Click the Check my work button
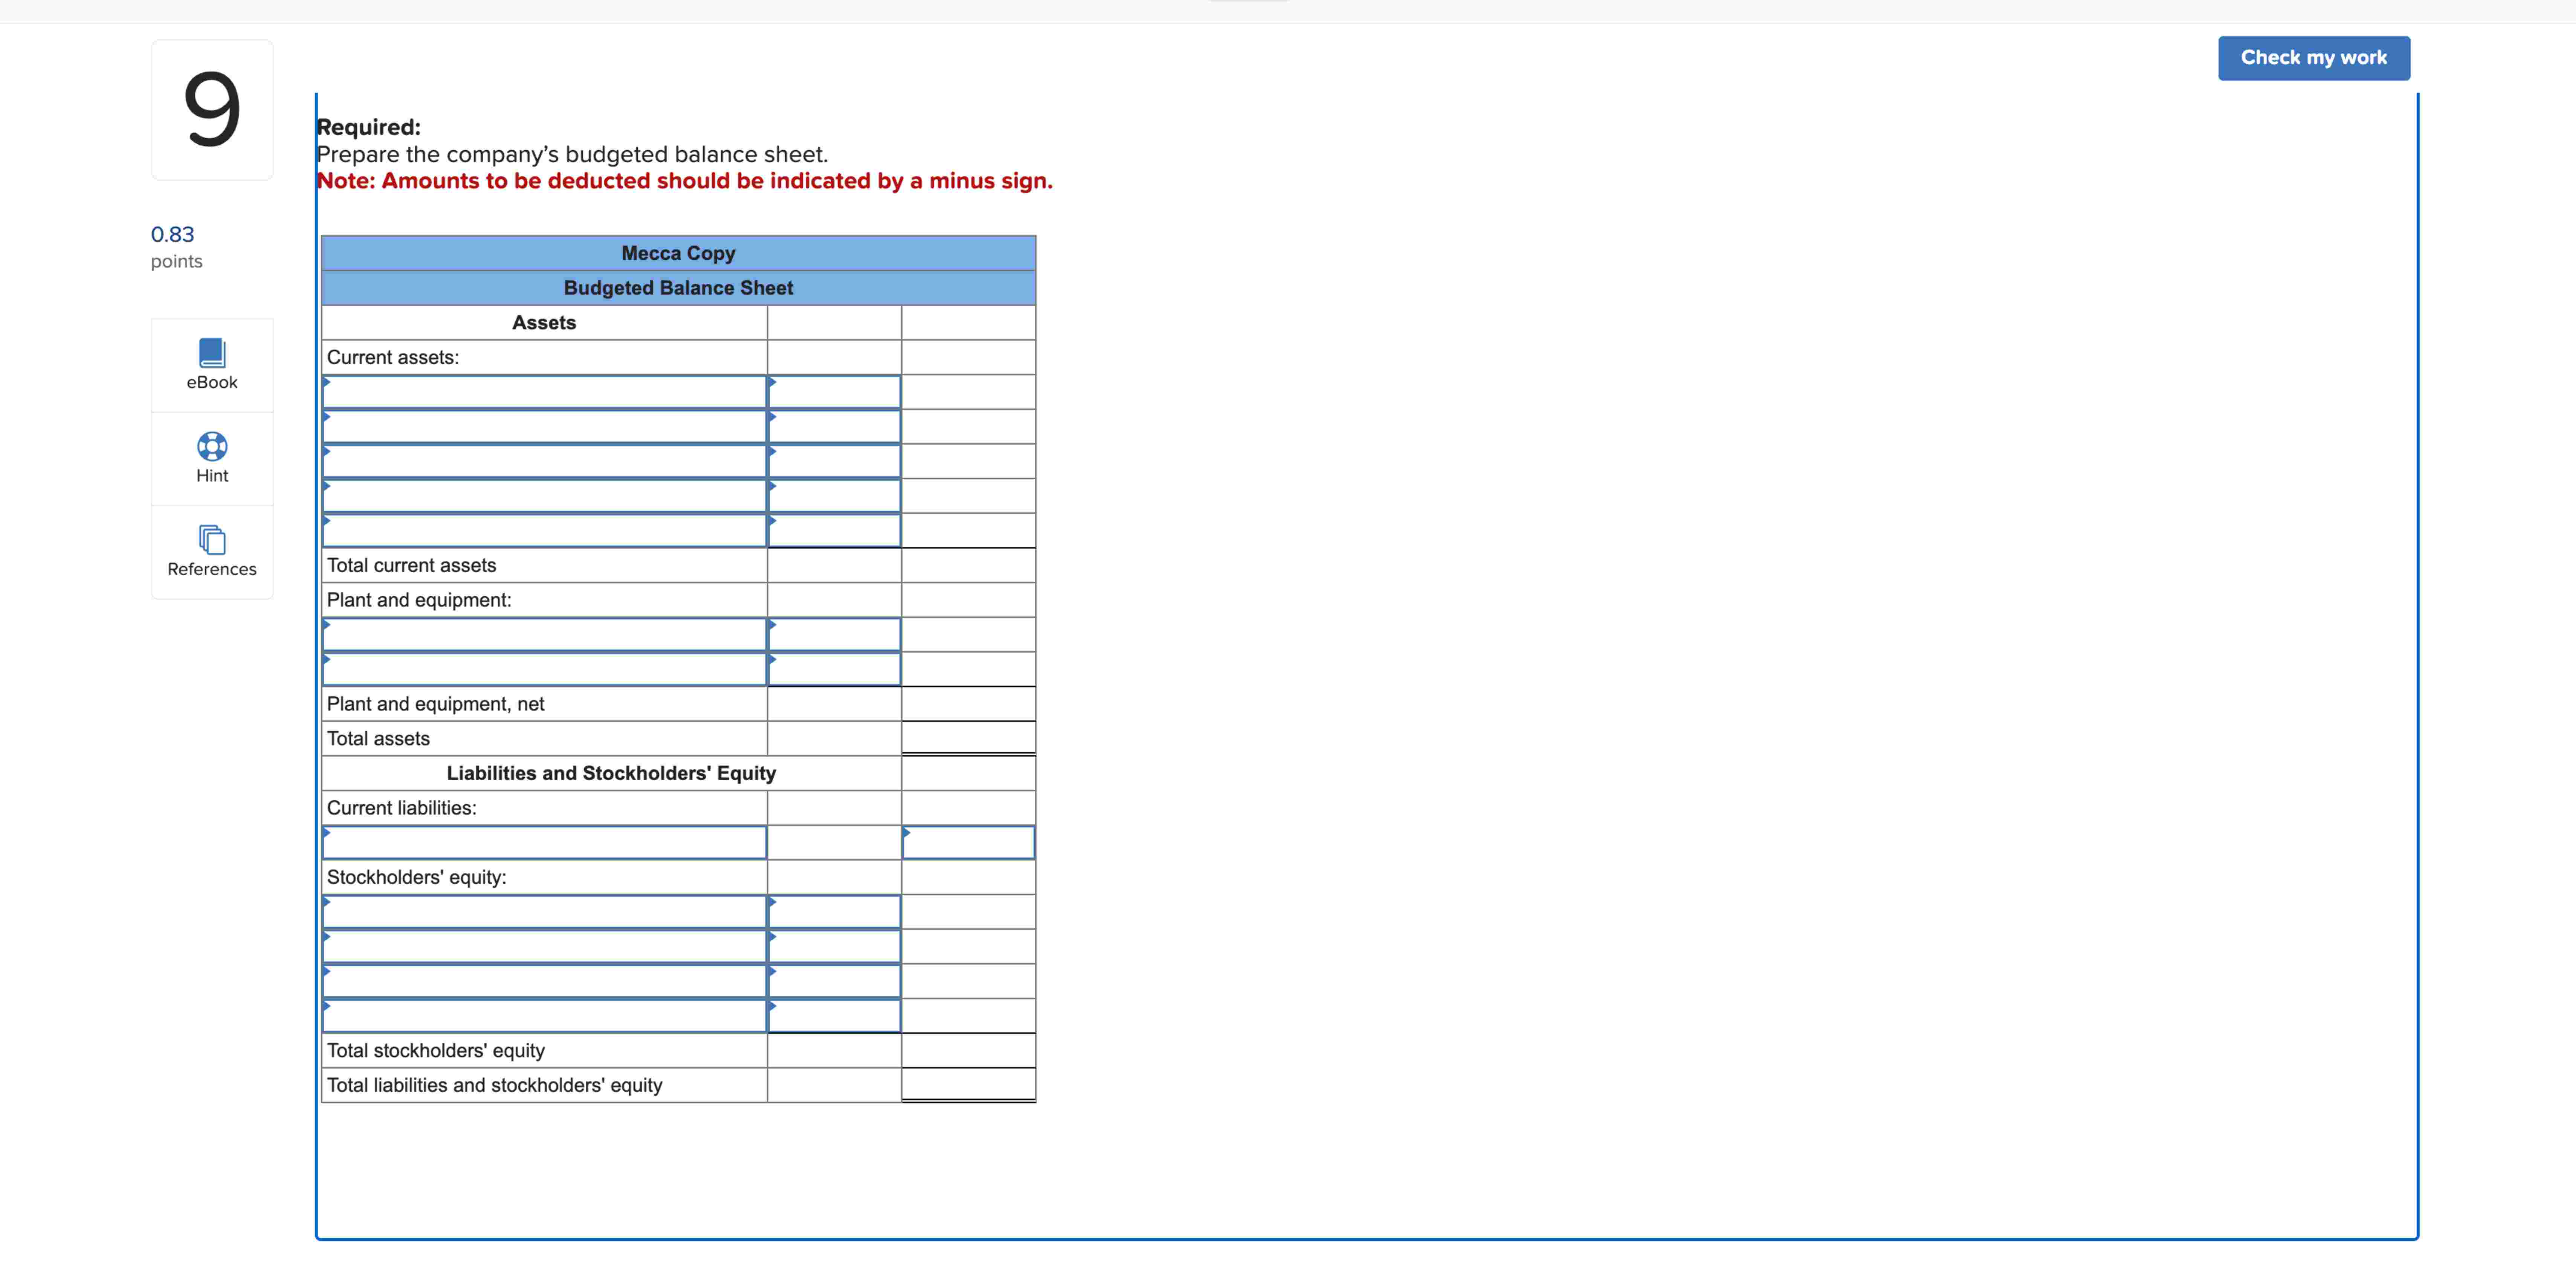The width and height of the screenshot is (2576, 1284). pos(2313,58)
